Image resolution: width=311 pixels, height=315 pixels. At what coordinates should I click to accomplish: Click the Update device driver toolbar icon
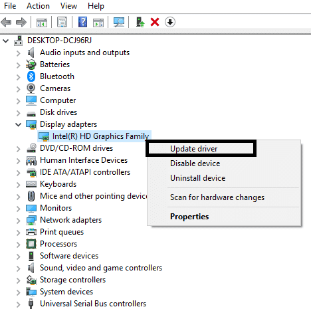[140, 22]
